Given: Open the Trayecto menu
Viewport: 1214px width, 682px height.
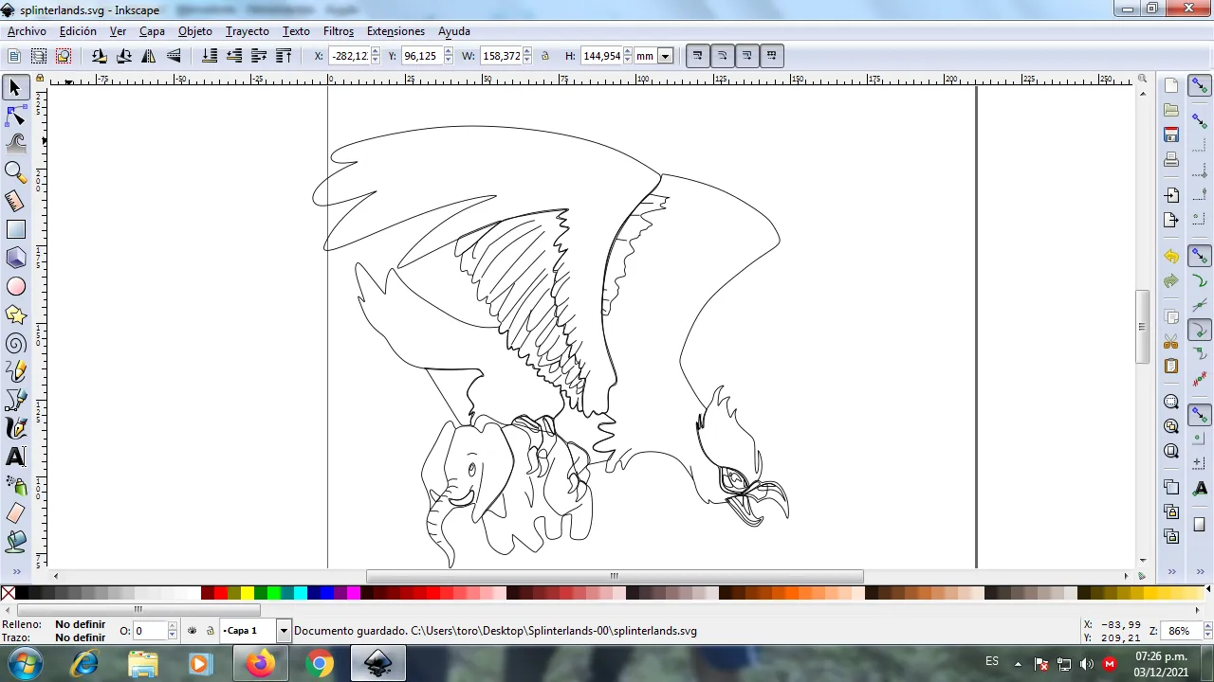Looking at the screenshot, I should 248,31.
